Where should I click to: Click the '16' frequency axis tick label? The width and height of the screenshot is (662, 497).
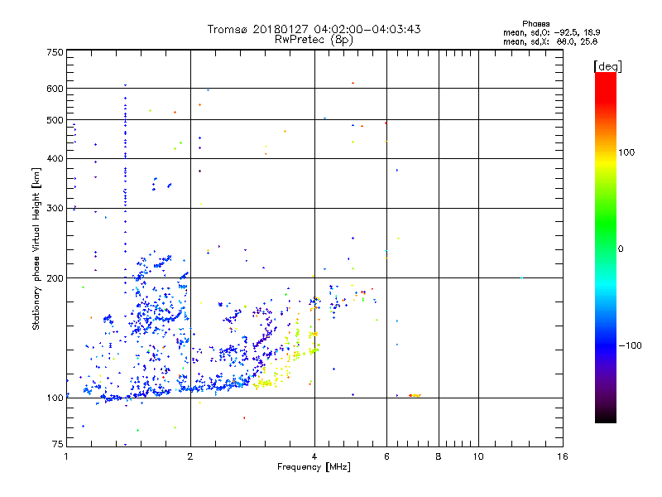coord(563,456)
